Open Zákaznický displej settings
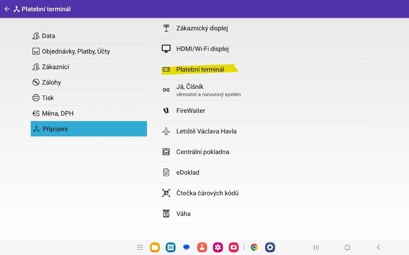 262,28
